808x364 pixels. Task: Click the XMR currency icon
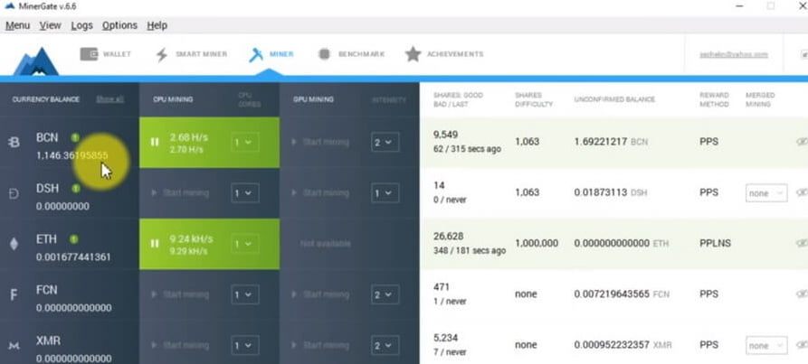14,346
